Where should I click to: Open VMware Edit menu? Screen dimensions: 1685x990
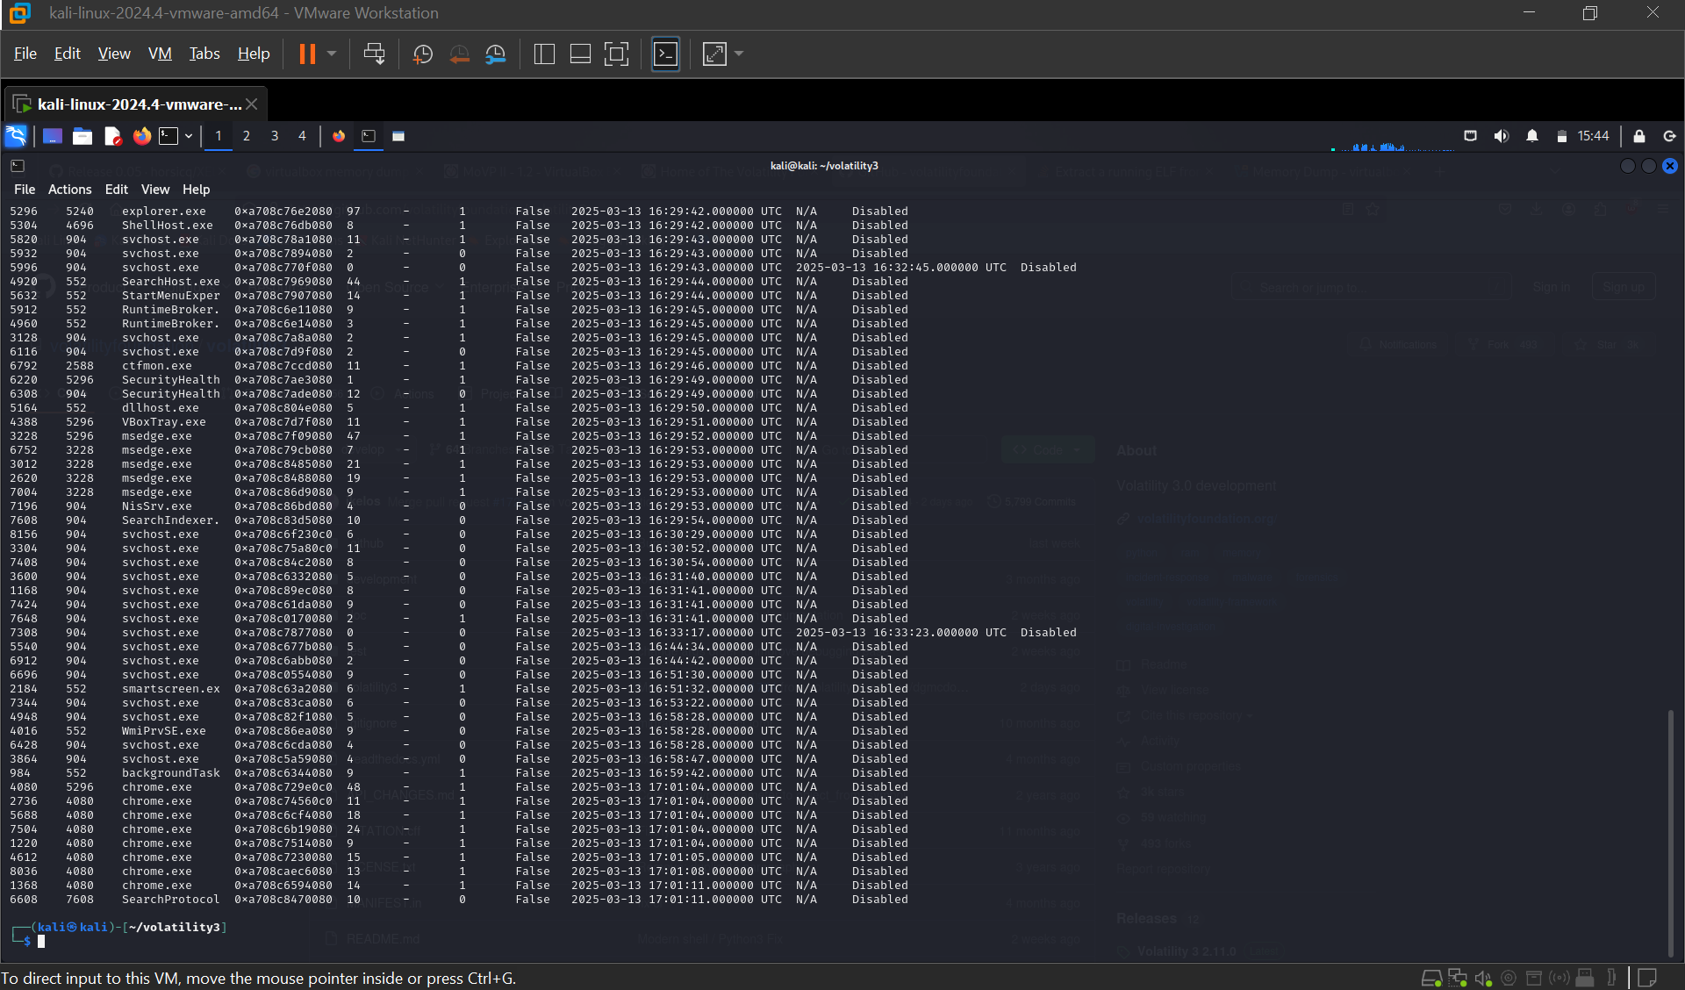click(68, 54)
